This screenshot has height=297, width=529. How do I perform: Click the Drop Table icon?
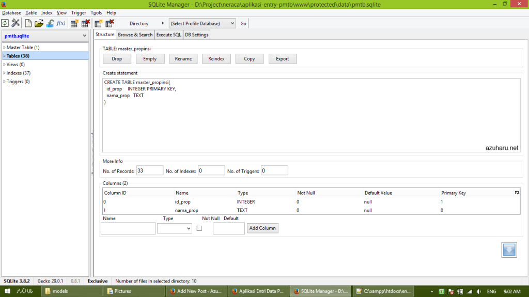(86, 23)
